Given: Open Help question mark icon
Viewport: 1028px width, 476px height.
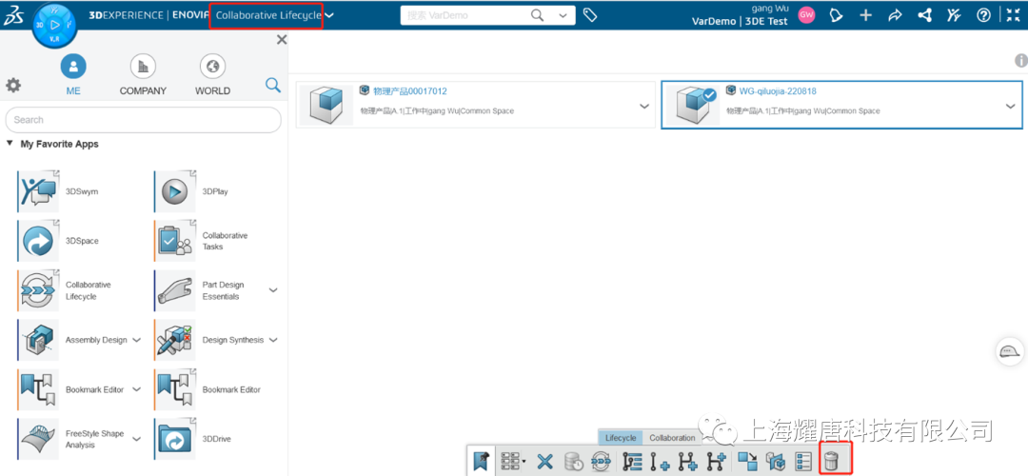Looking at the screenshot, I should pos(983,15).
